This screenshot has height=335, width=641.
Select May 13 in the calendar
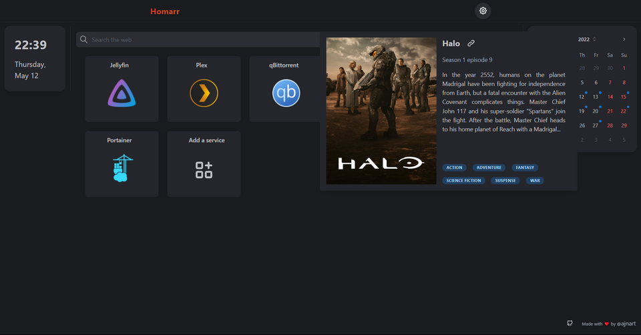596,97
